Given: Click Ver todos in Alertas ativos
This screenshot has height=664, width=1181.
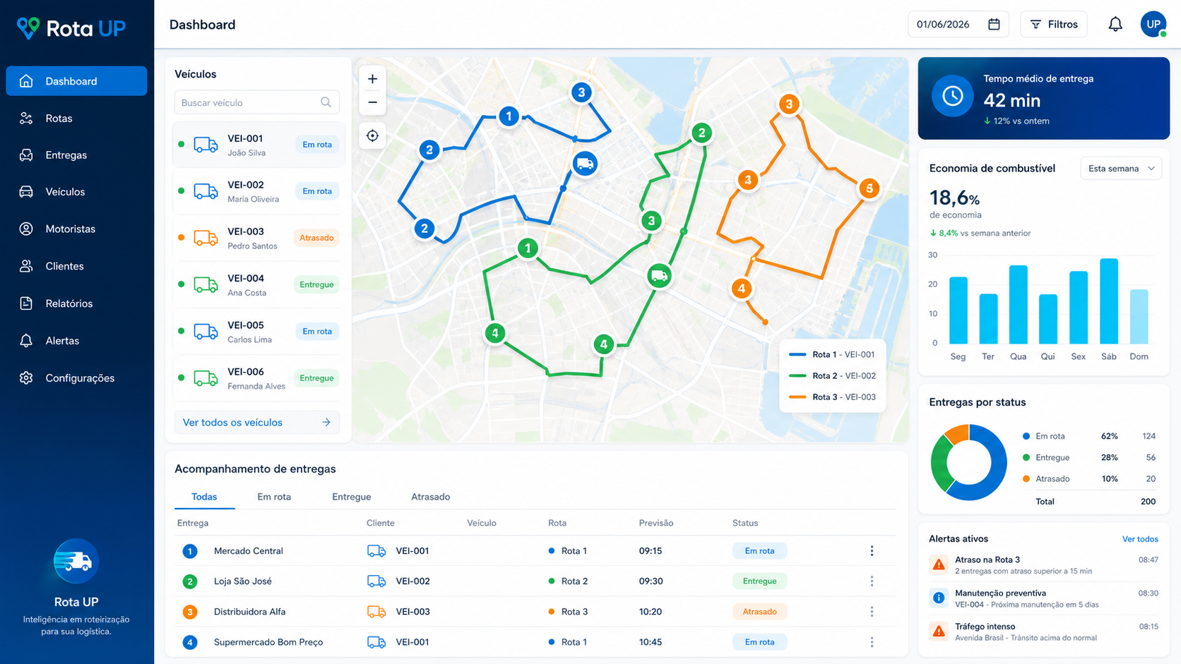Looking at the screenshot, I should coord(1140,539).
